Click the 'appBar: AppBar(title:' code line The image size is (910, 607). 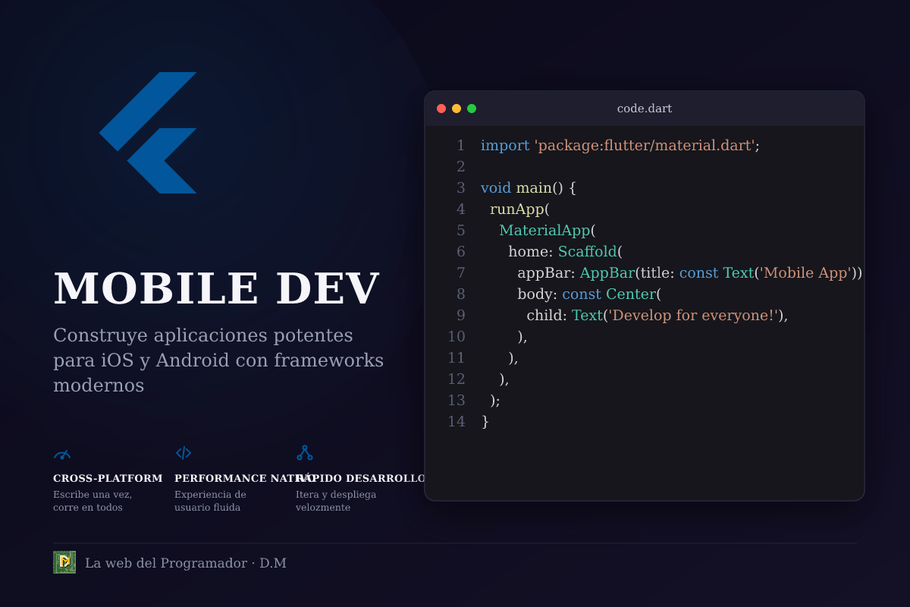click(x=690, y=273)
